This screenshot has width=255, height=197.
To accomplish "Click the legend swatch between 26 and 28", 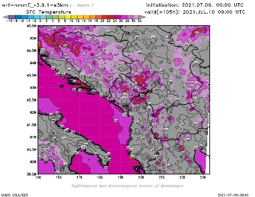I will pyautogui.click(x=124, y=17).
